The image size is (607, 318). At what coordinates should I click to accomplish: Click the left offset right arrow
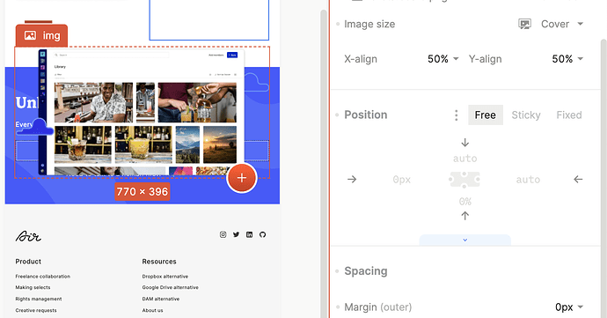(x=352, y=179)
